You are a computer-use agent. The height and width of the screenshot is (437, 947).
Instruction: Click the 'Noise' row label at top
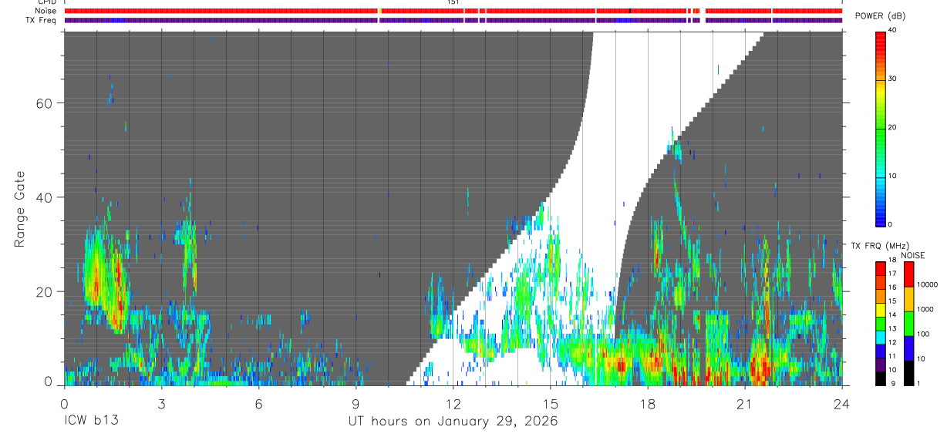click(x=46, y=11)
